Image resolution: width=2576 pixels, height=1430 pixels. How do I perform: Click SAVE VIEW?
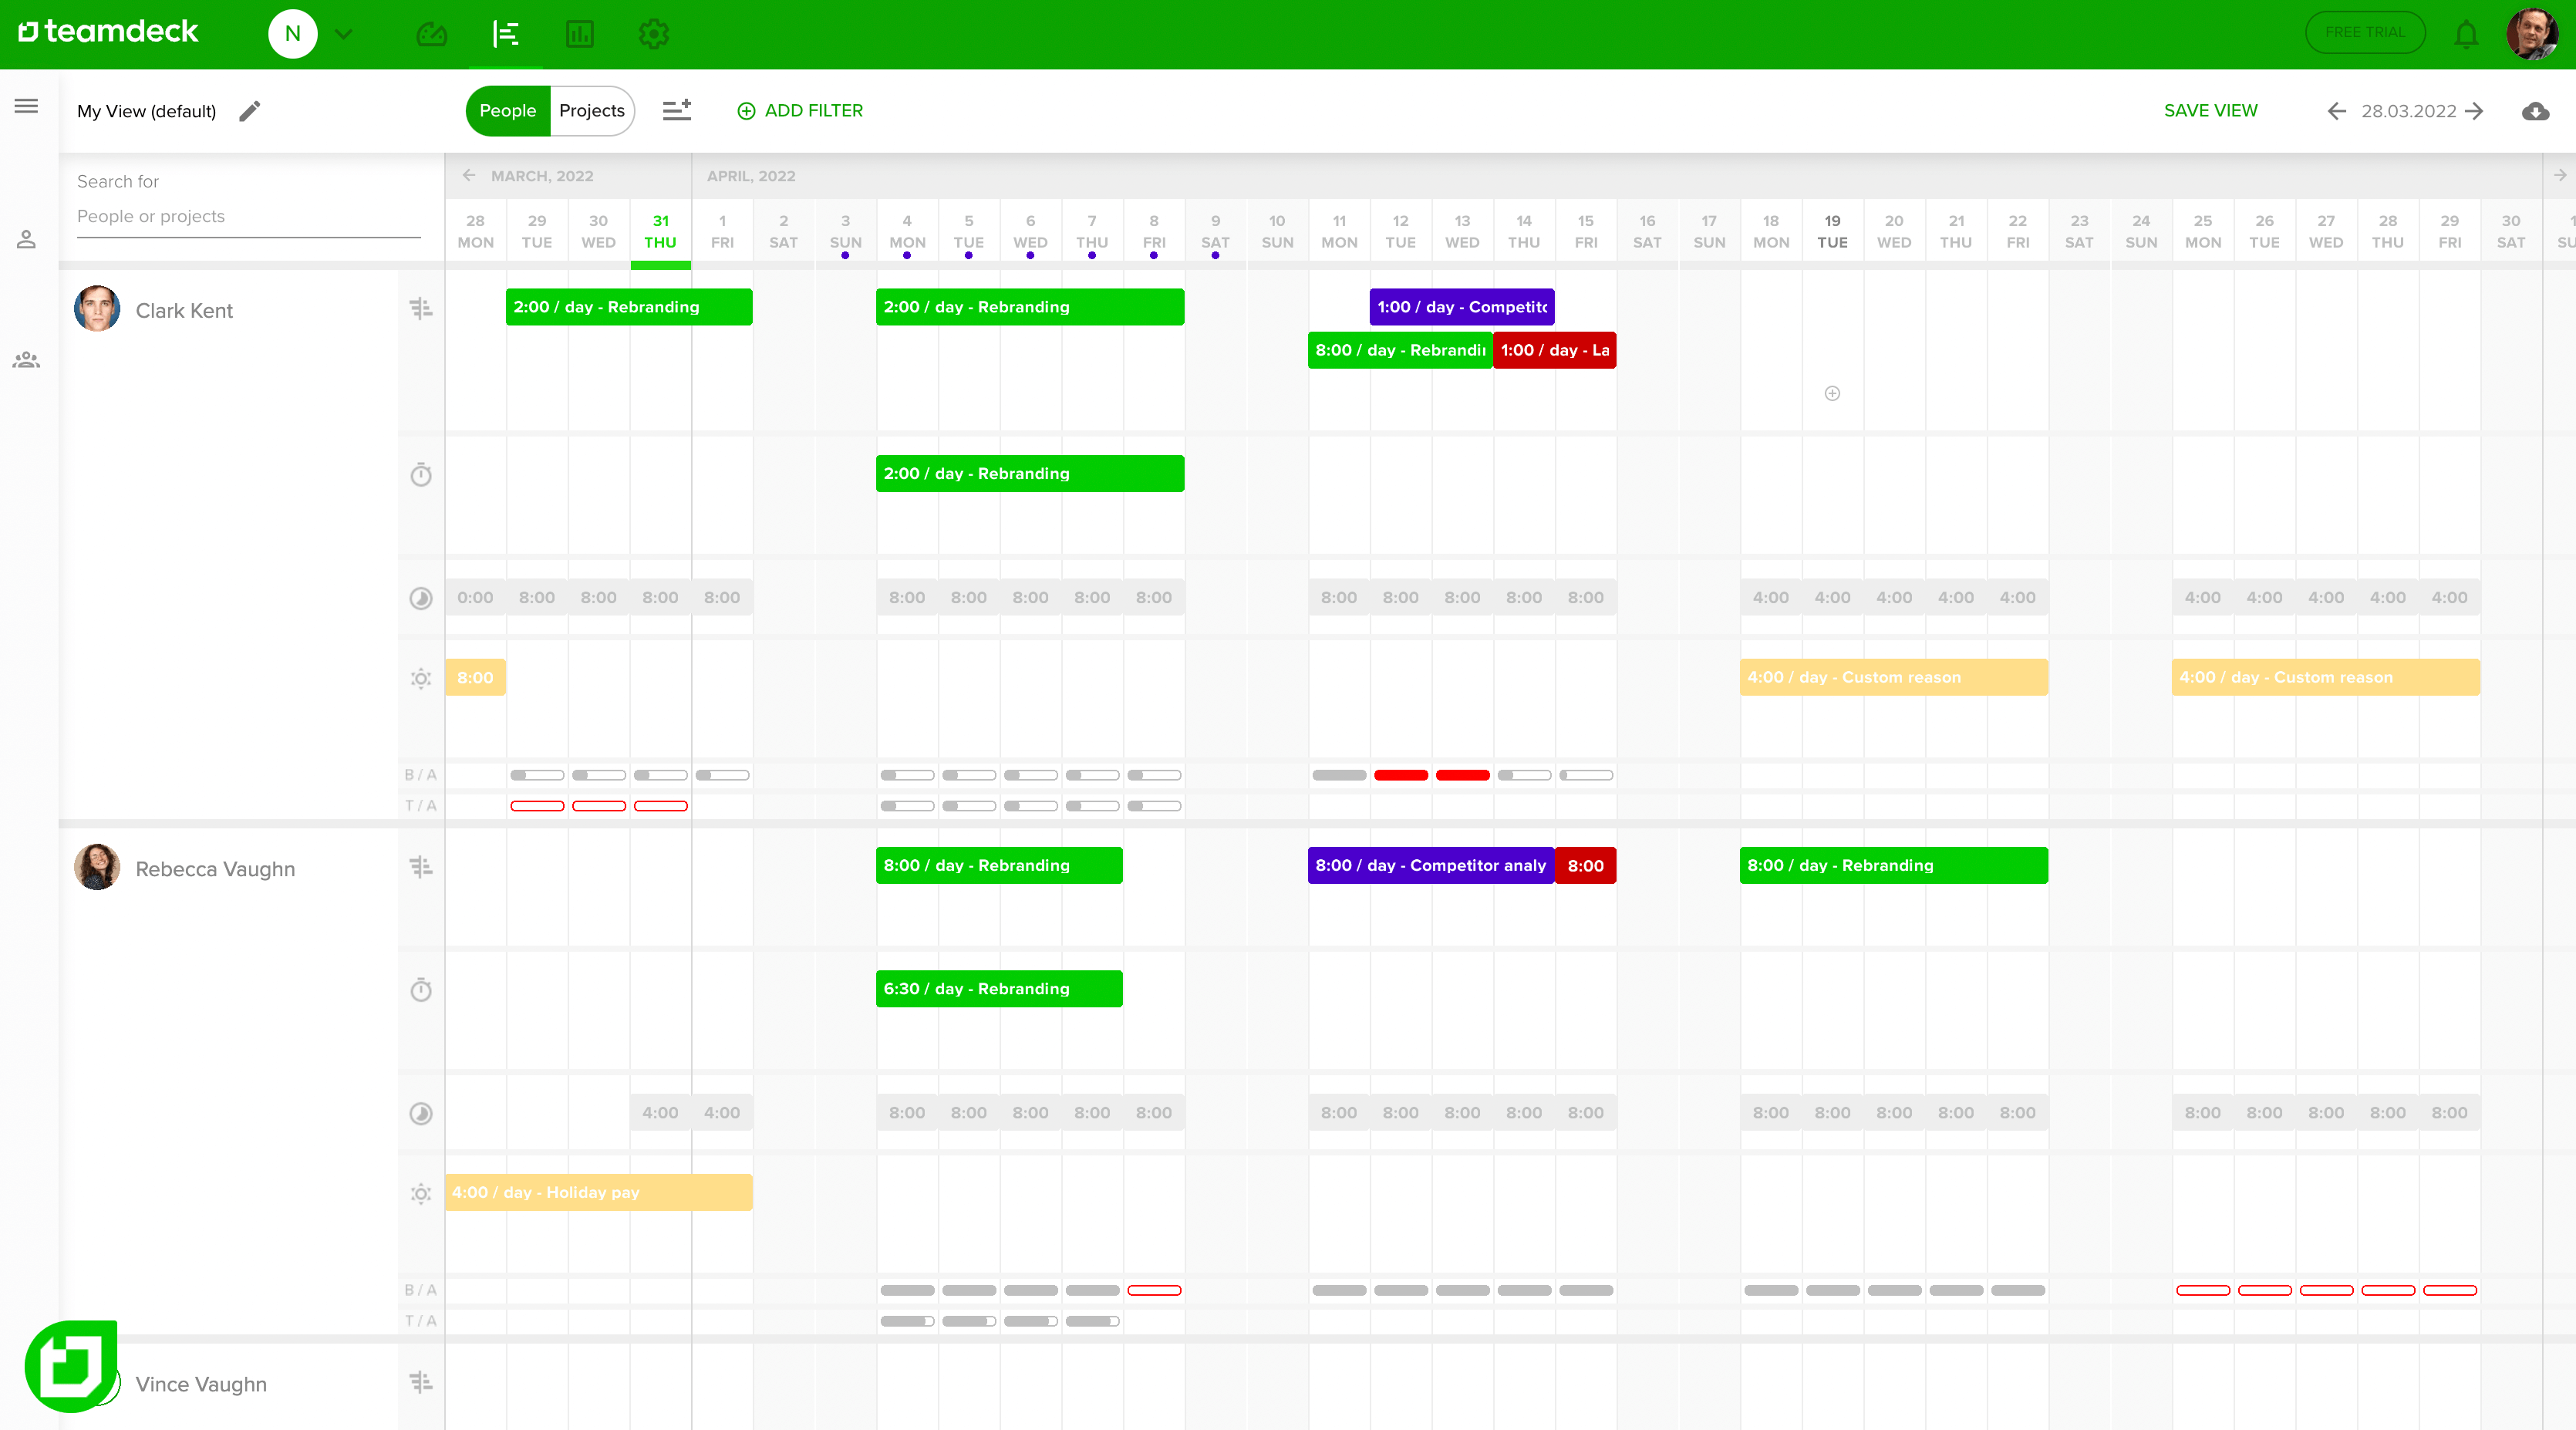[x=2210, y=111]
